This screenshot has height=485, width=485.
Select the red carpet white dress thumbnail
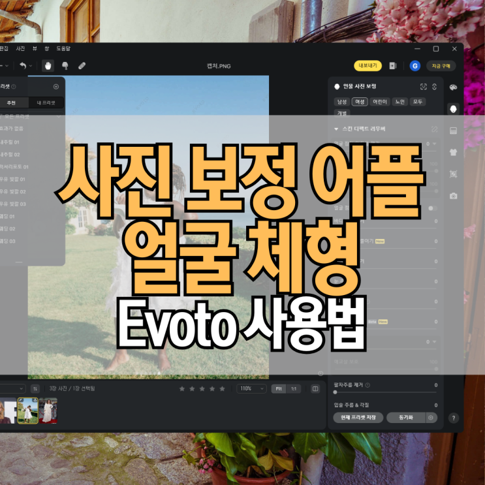(x=48, y=411)
